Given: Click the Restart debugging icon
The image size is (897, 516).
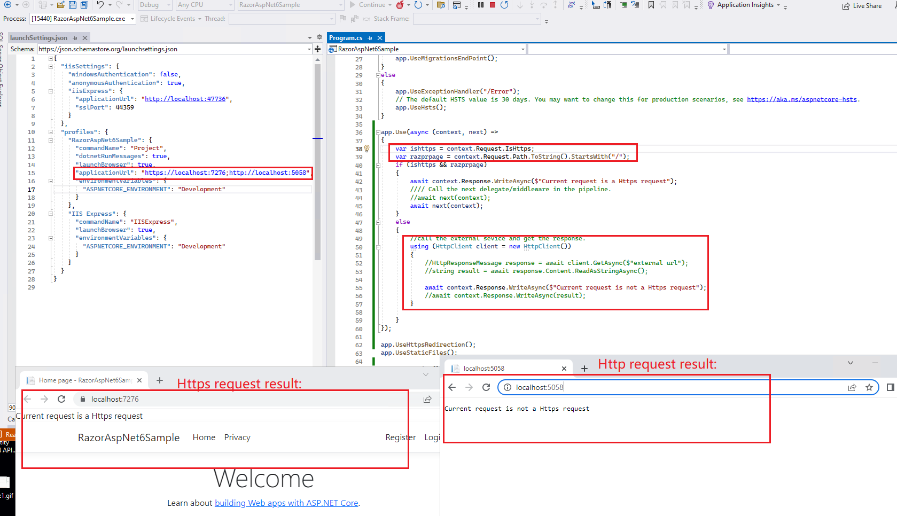Looking at the screenshot, I should (504, 5).
